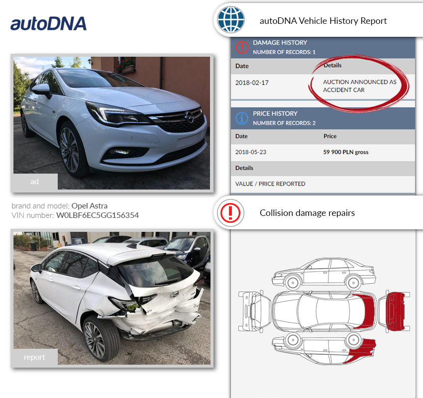The width and height of the screenshot is (423, 398).
Task: Open the ad photo of the white Opel
Action: pos(111,123)
